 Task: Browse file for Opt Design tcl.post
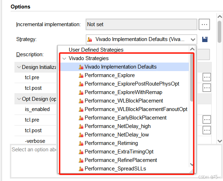coord(207,130)
